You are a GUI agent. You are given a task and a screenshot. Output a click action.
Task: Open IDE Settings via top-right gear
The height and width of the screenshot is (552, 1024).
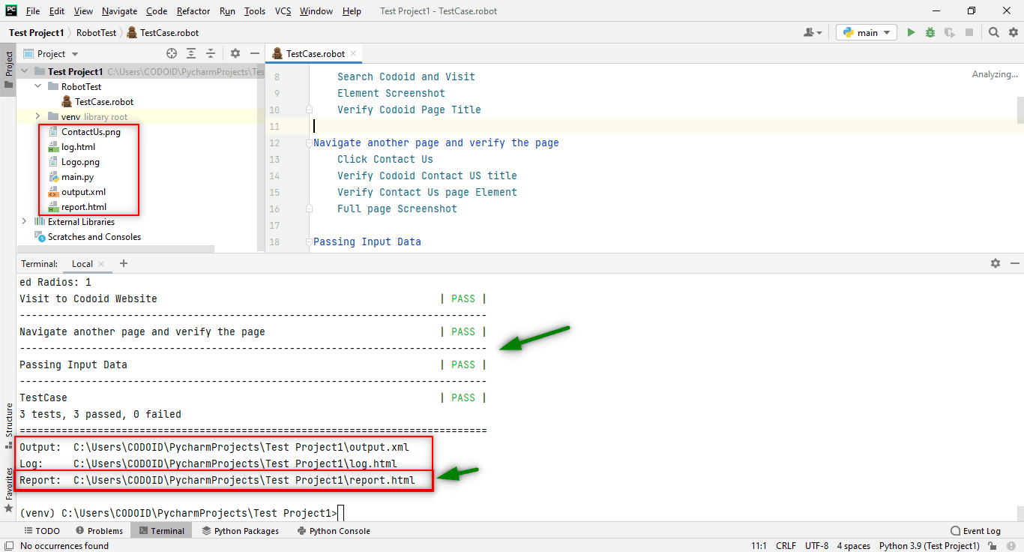point(1011,32)
